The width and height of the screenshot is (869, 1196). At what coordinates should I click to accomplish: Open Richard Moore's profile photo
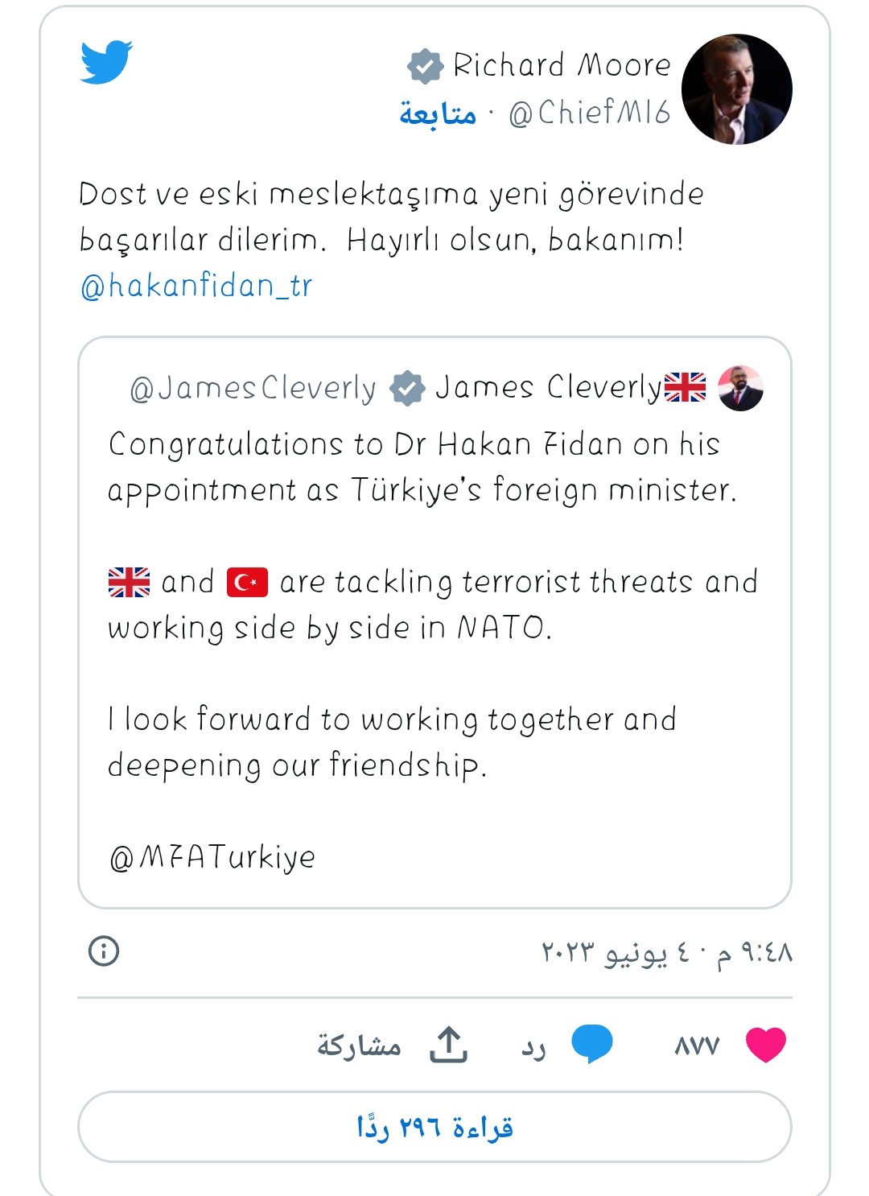click(x=736, y=89)
